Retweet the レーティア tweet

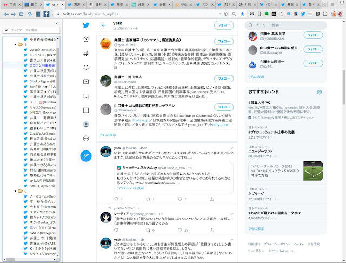(148, 230)
